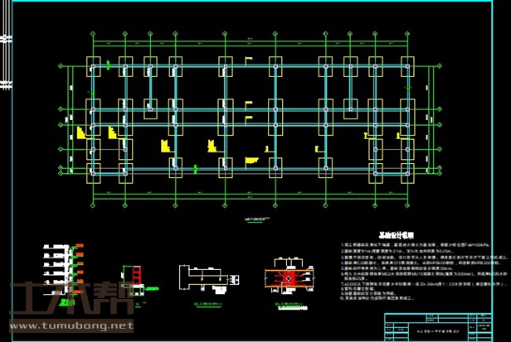The width and height of the screenshot is (511, 342).
Task: Click the bottom-left corner yellow footing outline
Action: (x=95, y=171)
